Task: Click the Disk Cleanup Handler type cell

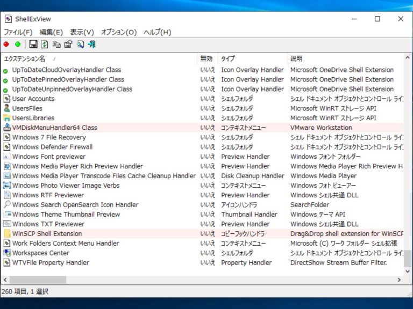Action: tap(253, 176)
